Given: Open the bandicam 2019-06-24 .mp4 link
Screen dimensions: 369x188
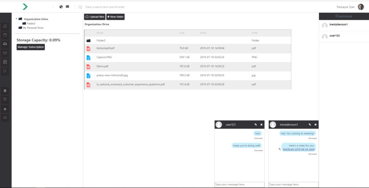Looking at the screenshot, I should 299,149.
